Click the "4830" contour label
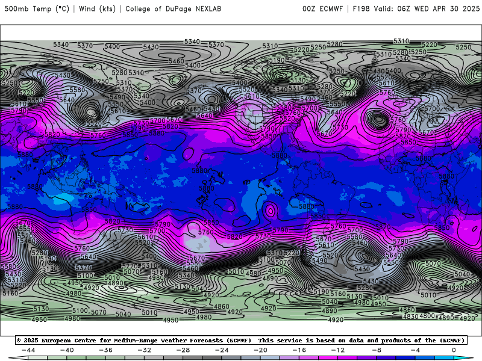The image size is (482, 361). pos(410,316)
